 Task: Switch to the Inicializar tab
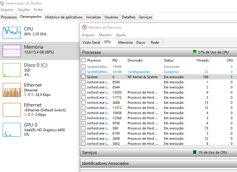[93, 17]
